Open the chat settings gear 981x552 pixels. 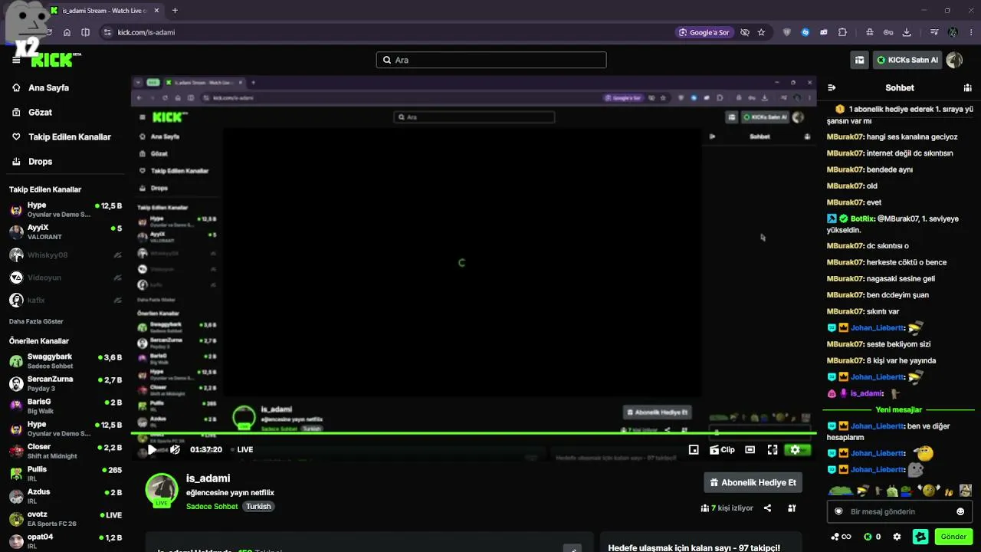pos(897,537)
